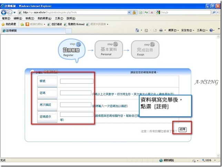
Task: Expand the Home button dropdown arrow
Action: coord(141,30)
